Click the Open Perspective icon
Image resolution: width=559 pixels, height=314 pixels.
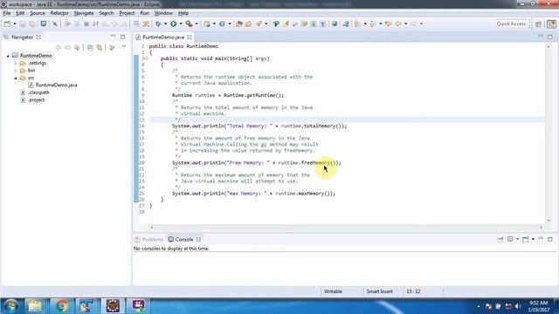pos(539,24)
